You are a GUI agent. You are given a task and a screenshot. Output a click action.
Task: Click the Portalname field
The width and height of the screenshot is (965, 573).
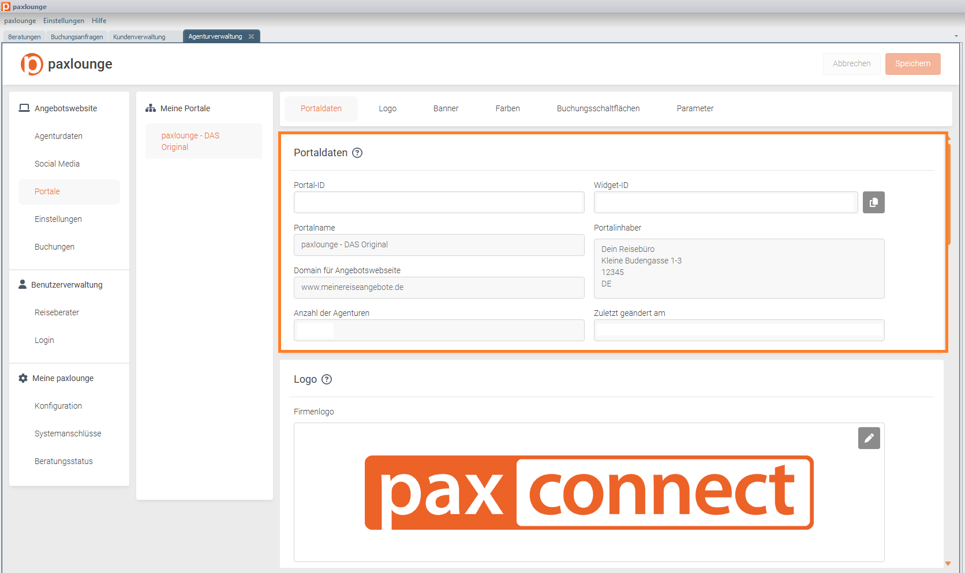click(x=439, y=245)
